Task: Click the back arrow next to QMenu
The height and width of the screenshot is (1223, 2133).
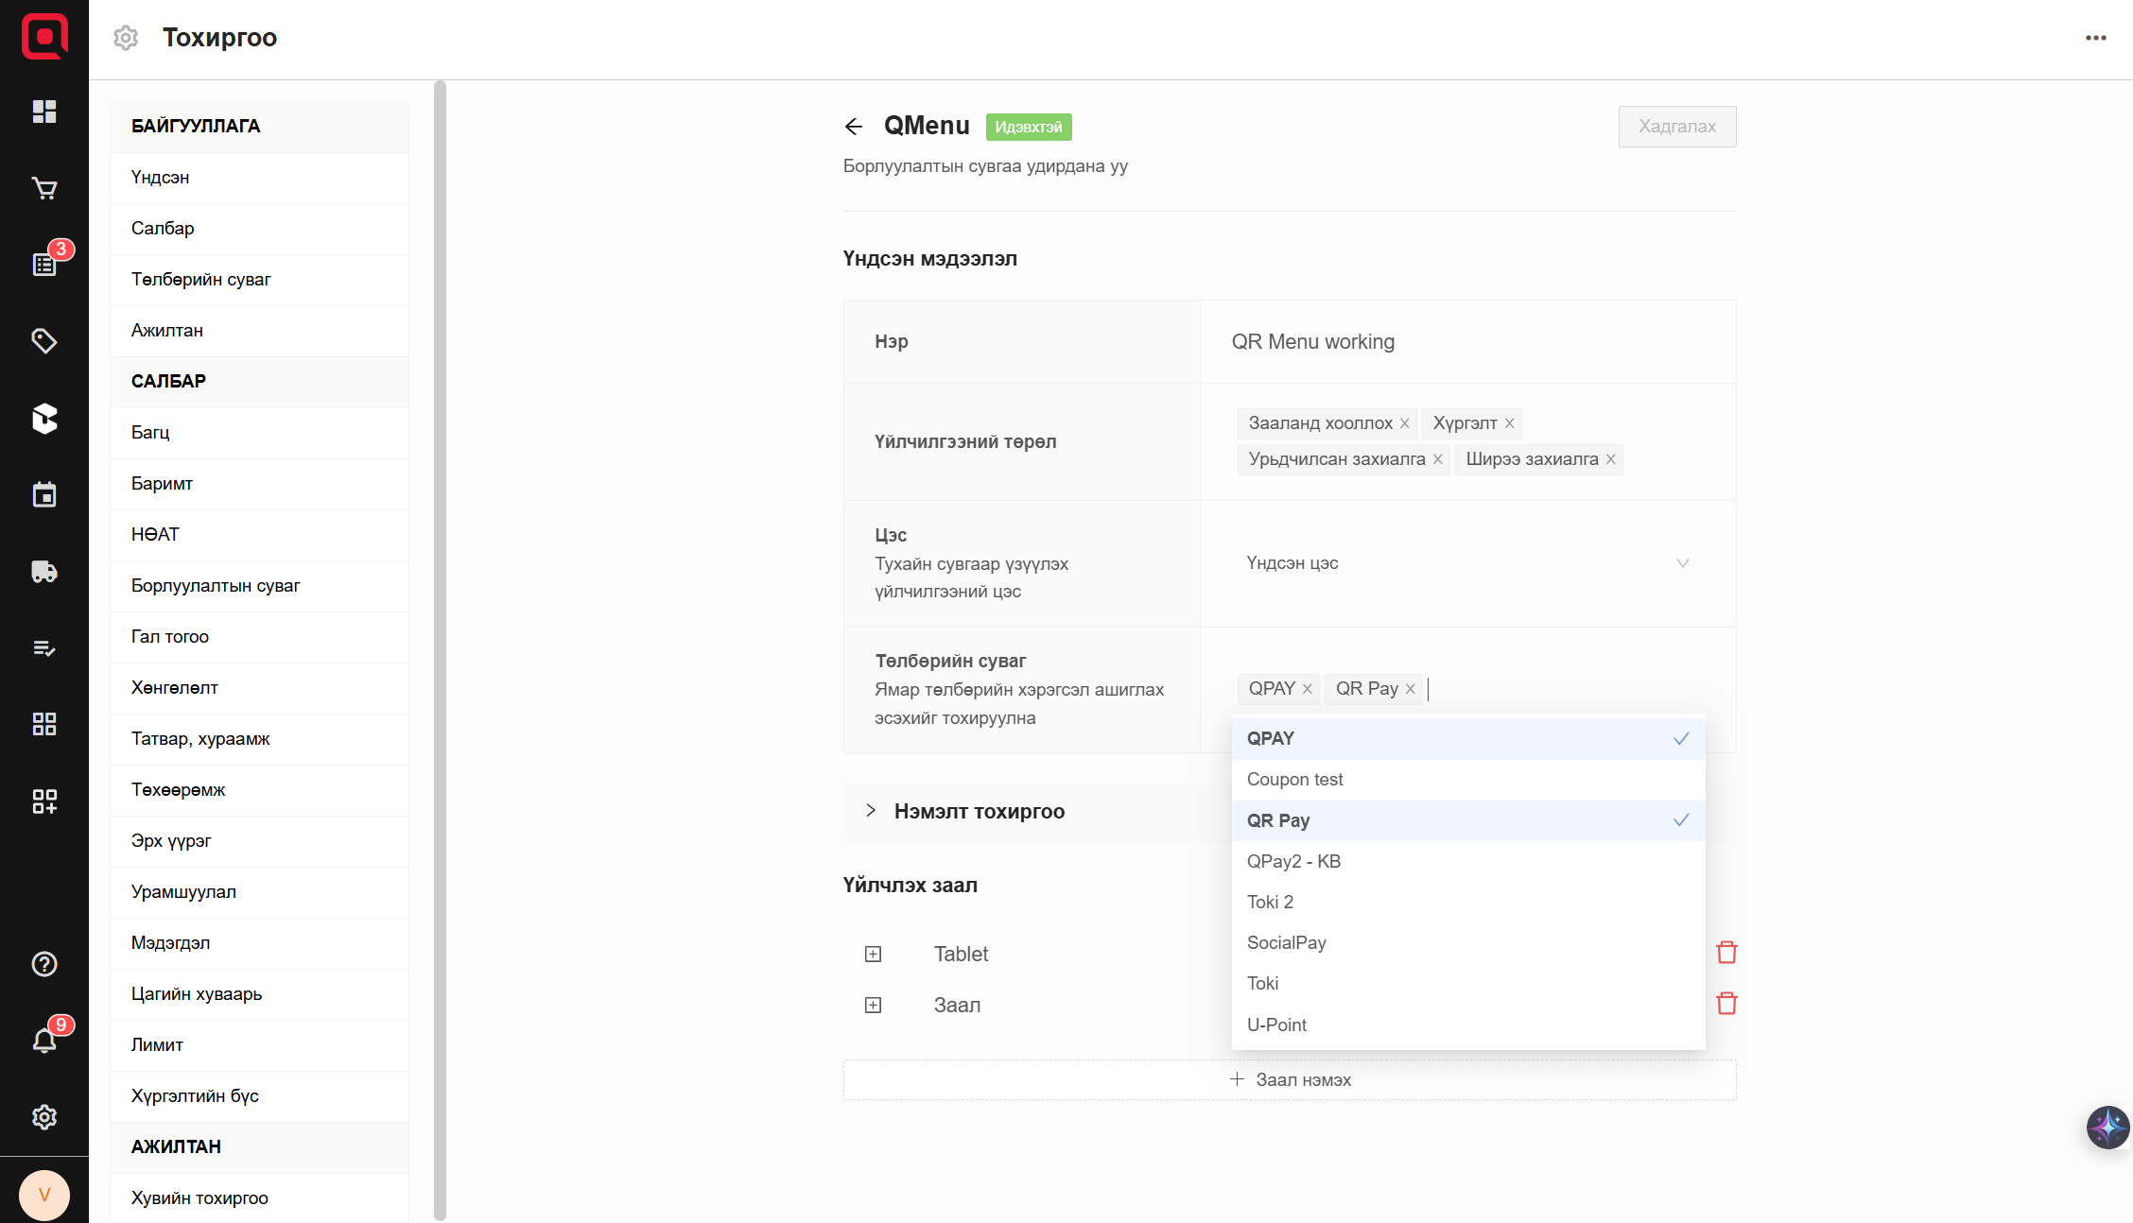Action: pos(854,127)
